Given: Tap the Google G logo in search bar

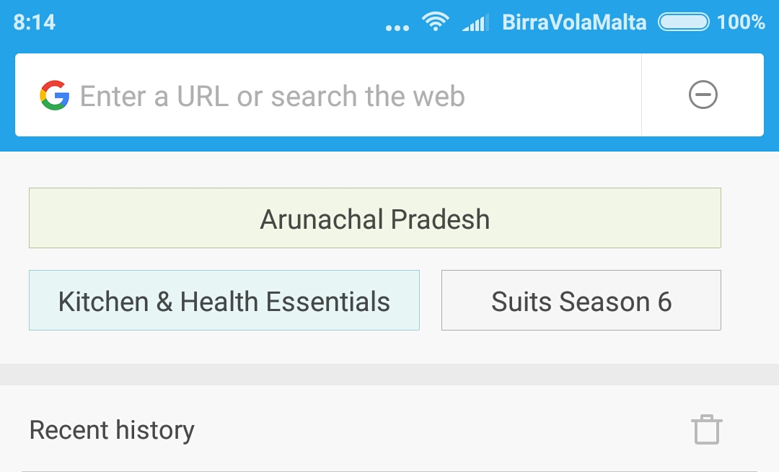Looking at the screenshot, I should (55, 95).
